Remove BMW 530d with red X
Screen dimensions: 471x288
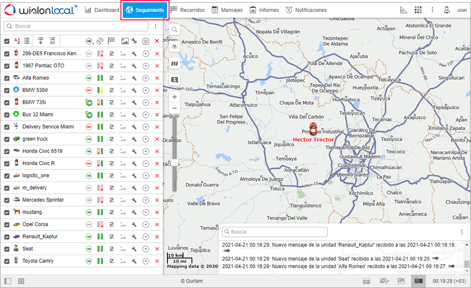[x=156, y=90]
